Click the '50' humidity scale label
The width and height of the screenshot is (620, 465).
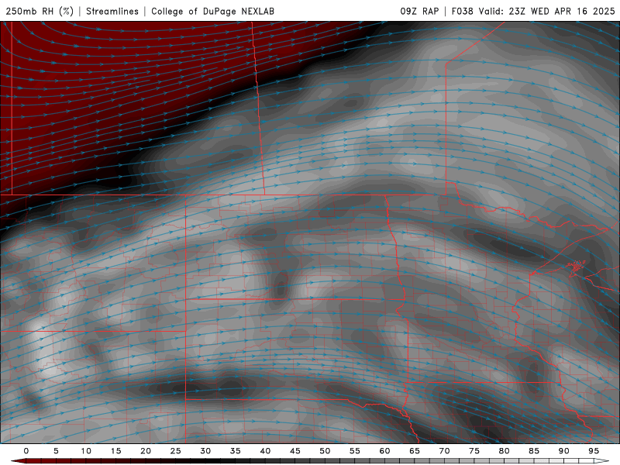point(325,451)
